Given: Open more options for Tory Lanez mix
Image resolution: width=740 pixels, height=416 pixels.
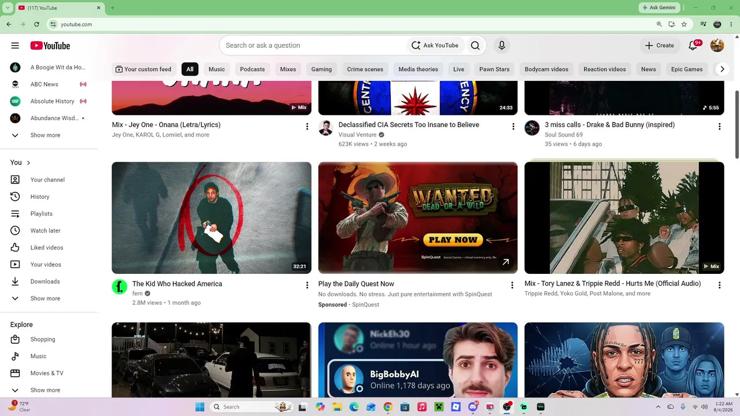Looking at the screenshot, I should pos(719,285).
